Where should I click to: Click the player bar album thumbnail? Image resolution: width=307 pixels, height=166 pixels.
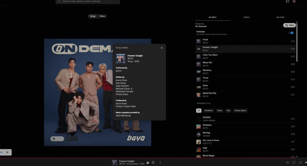tap(114, 162)
